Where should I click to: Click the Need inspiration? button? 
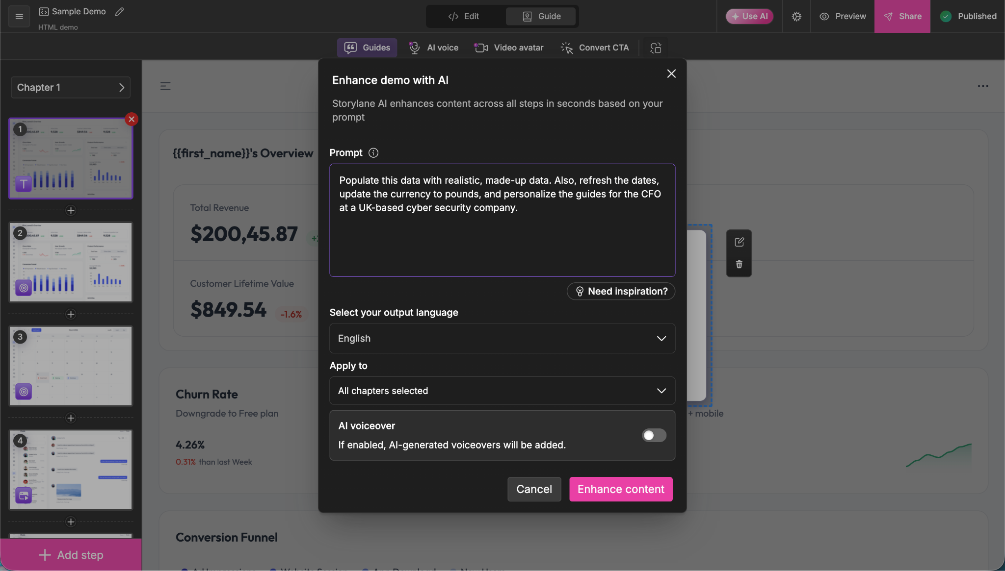point(621,291)
